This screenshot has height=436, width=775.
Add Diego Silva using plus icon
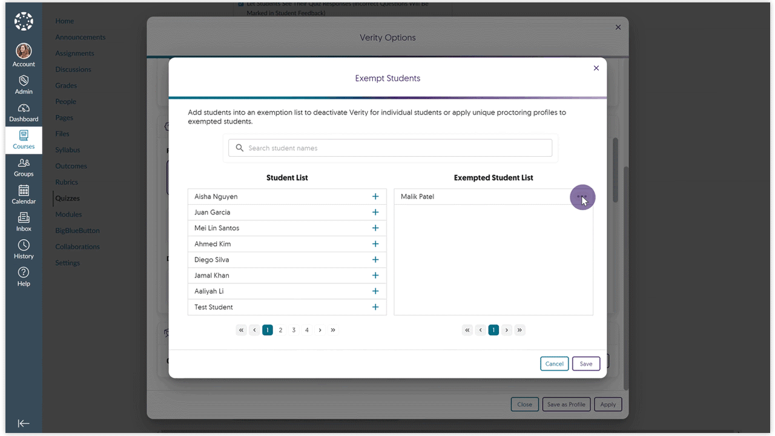click(375, 260)
